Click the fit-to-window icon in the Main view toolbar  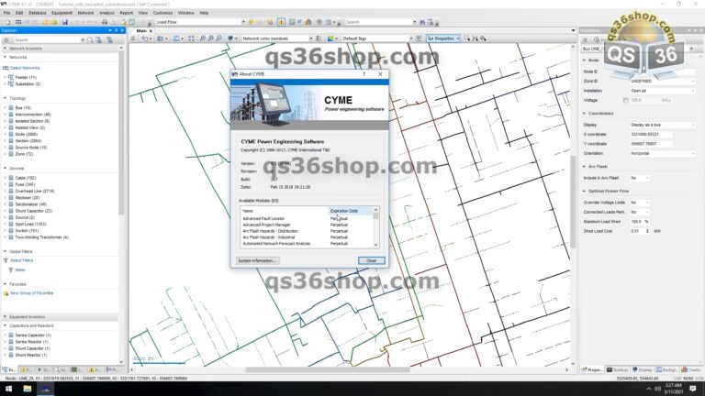[x=191, y=38]
